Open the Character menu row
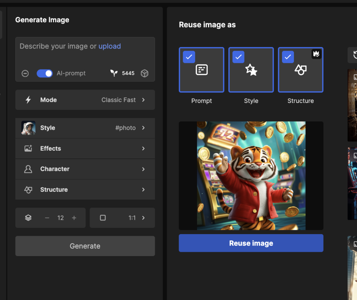 pyautogui.click(x=85, y=169)
